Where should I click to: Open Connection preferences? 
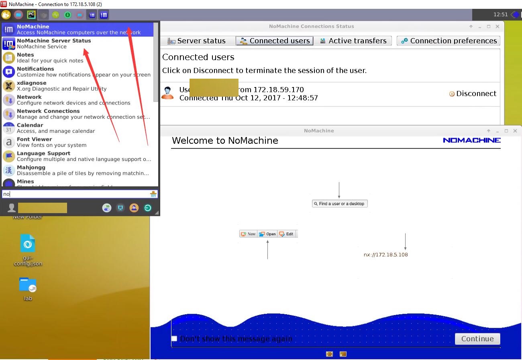[x=449, y=41]
